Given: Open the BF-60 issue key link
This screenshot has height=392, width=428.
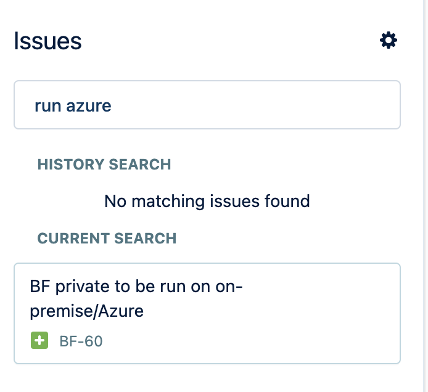Looking at the screenshot, I should (x=81, y=341).
